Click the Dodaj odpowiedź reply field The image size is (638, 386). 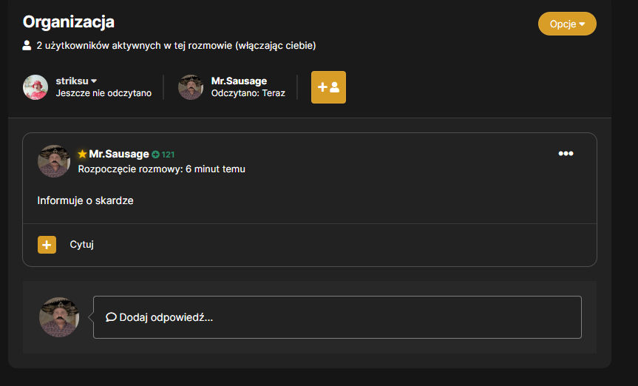(x=337, y=317)
